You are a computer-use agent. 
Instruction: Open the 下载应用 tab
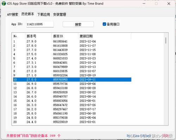coord(44,14)
